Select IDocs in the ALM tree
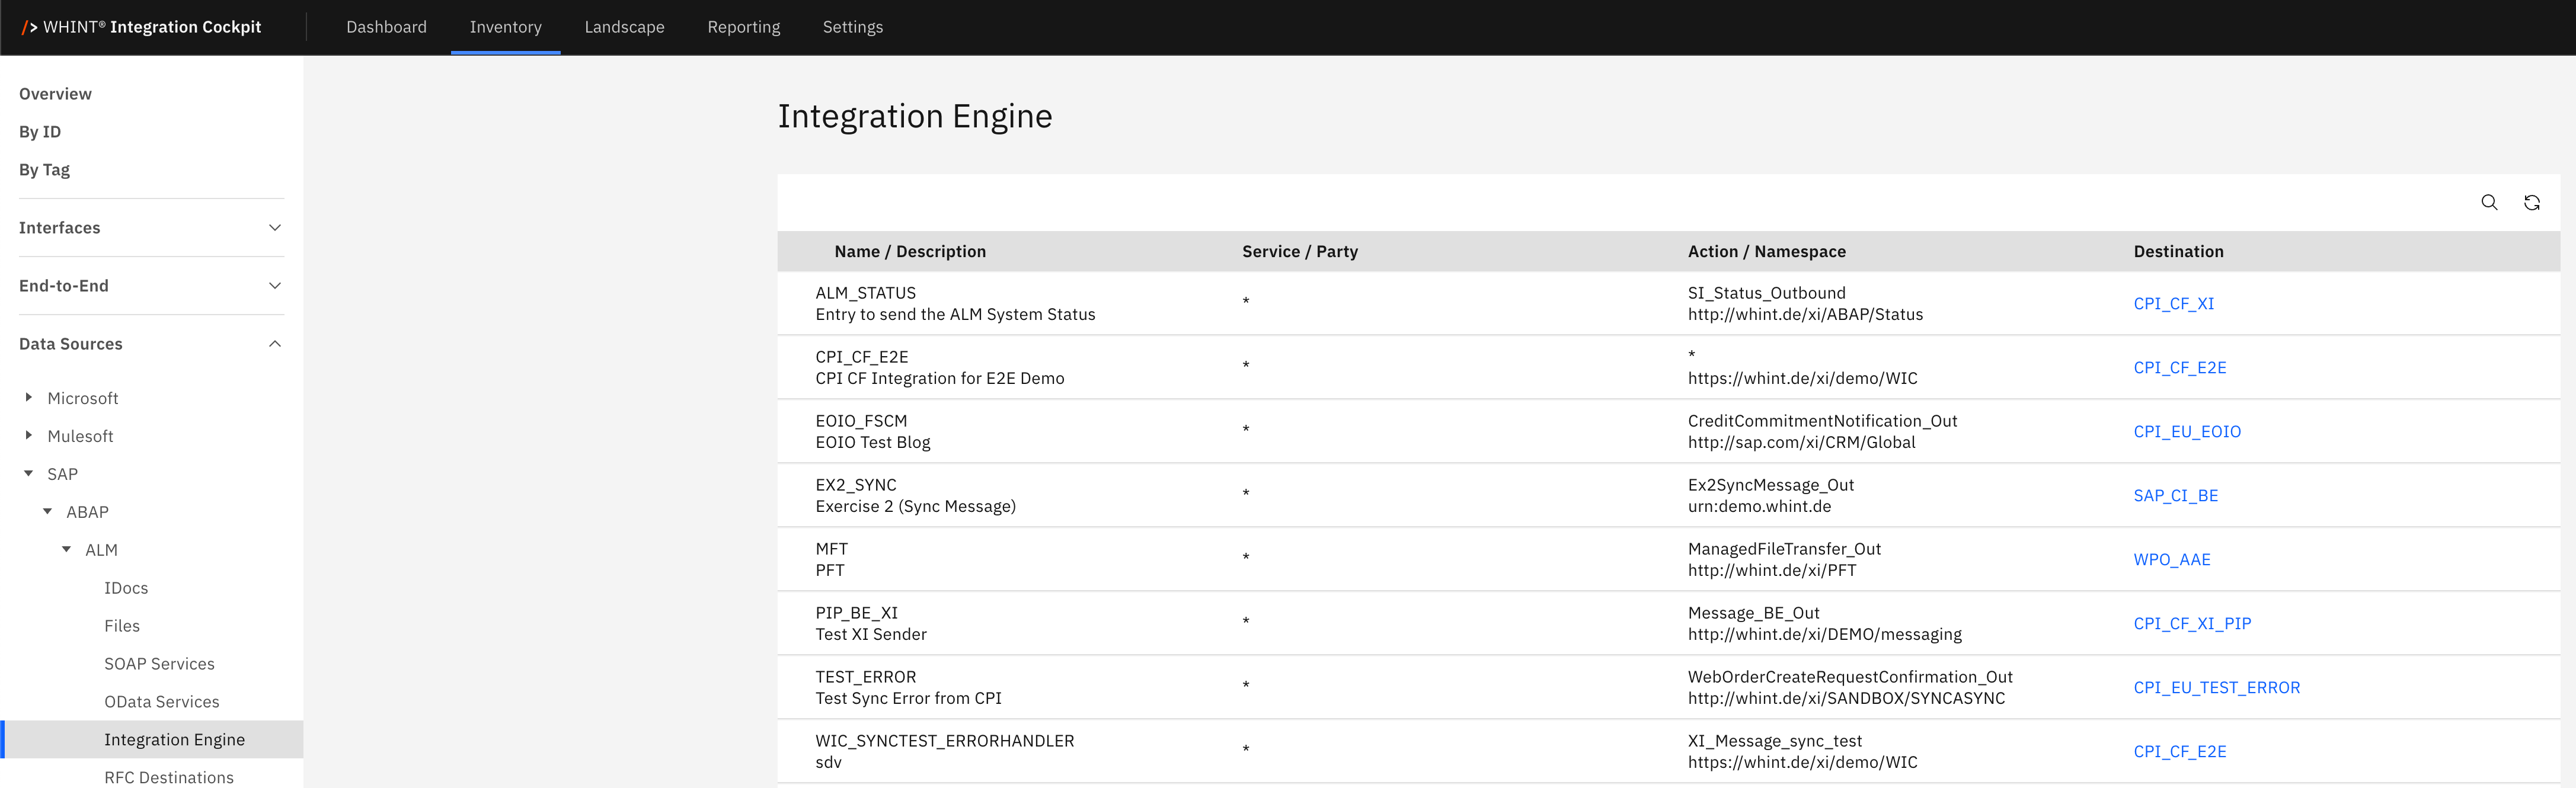This screenshot has width=2576, height=788. click(126, 588)
